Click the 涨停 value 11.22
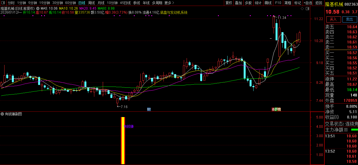 pos(352,79)
